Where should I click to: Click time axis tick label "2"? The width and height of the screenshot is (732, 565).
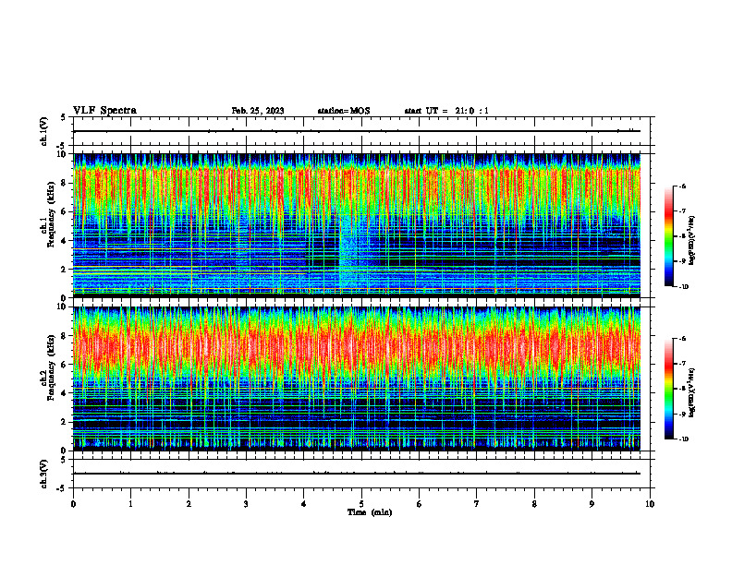[189, 504]
